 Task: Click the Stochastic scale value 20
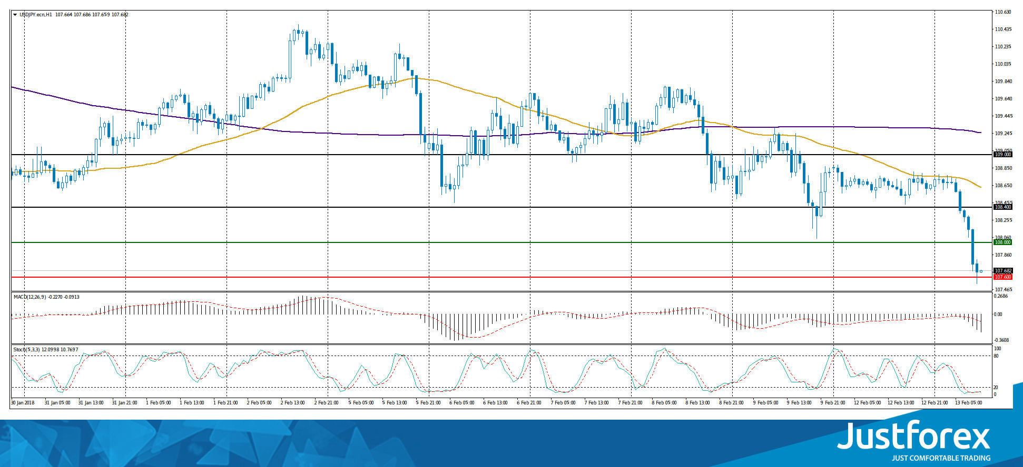996,388
